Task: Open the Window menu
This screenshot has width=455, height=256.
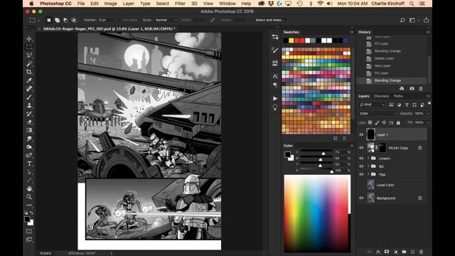Action: coord(227,4)
